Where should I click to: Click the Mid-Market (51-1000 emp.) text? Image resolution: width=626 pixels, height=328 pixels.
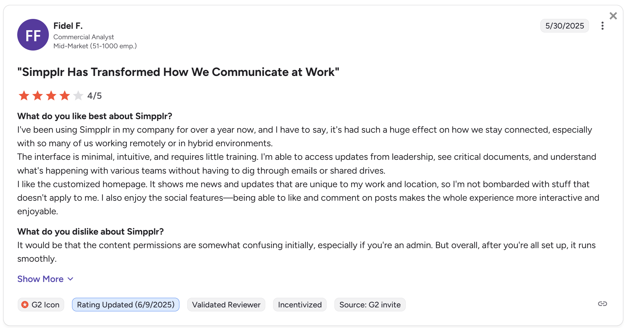pyautogui.click(x=95, y=46)
